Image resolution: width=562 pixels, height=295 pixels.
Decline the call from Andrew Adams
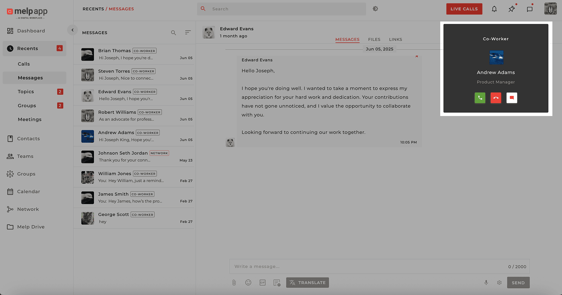coord(496,98)
